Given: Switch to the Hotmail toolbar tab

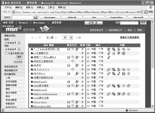Looking at the screenshot, I should click(x=72, y=17).
